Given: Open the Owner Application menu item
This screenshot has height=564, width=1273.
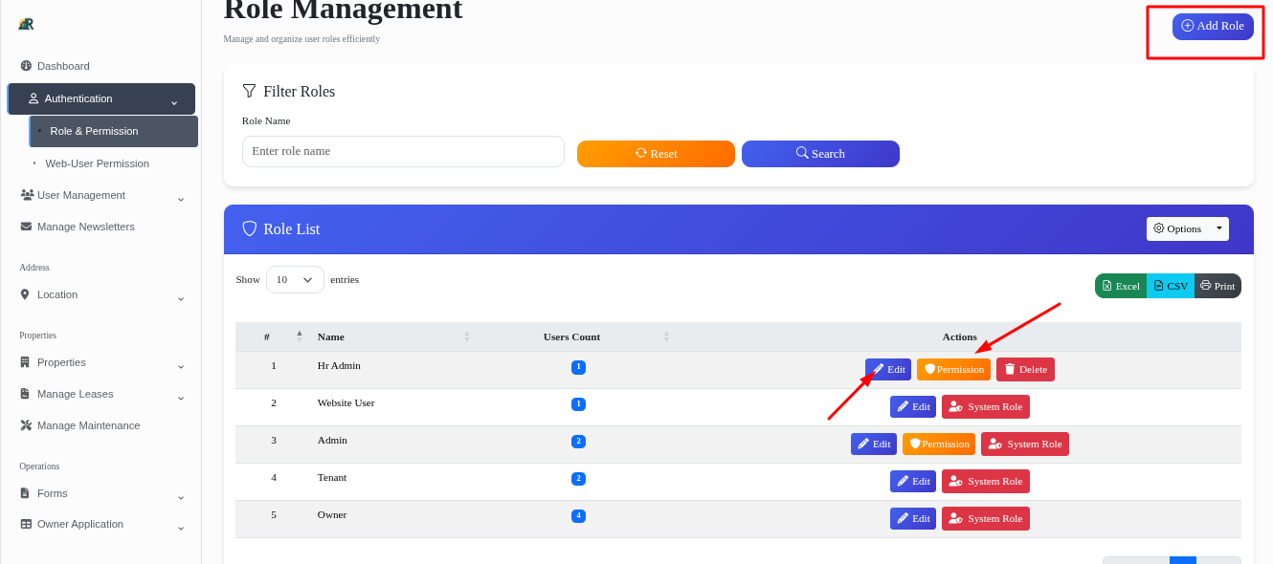Looking at the screenshot, I should point(80,524).
